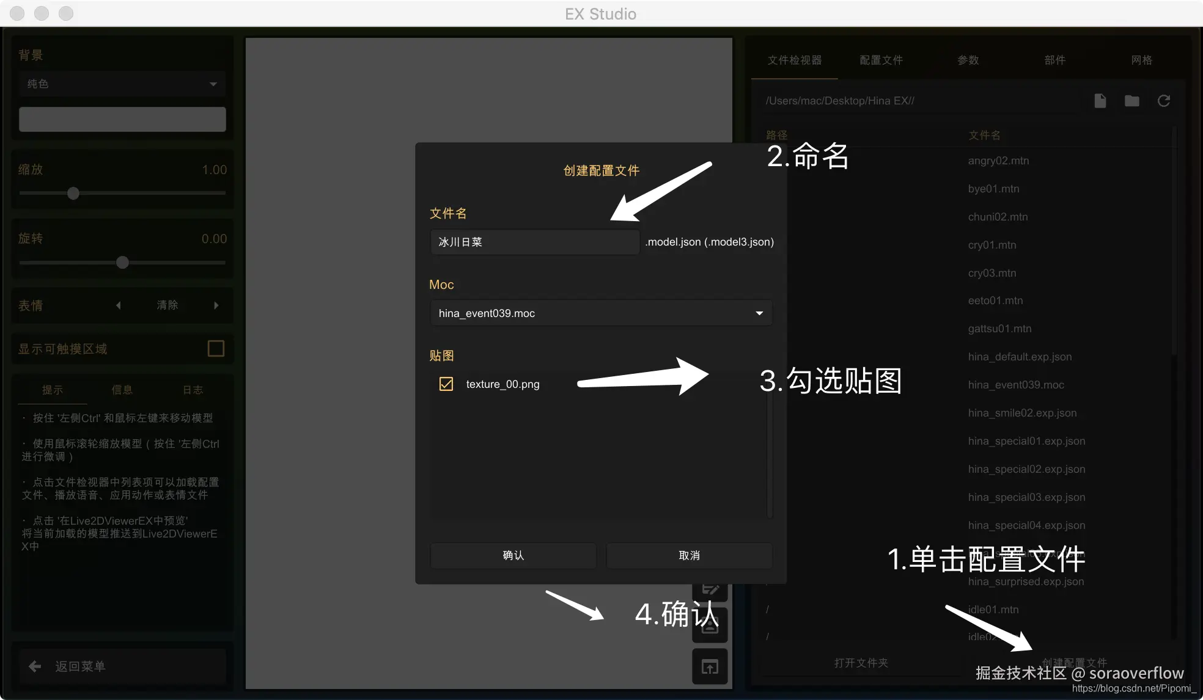
Task: Open the 参数 tab
Action: pyautogui.click(x=968, y=60)
